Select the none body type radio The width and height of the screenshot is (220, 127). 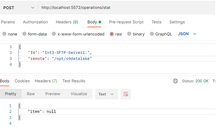pos(4,34)
